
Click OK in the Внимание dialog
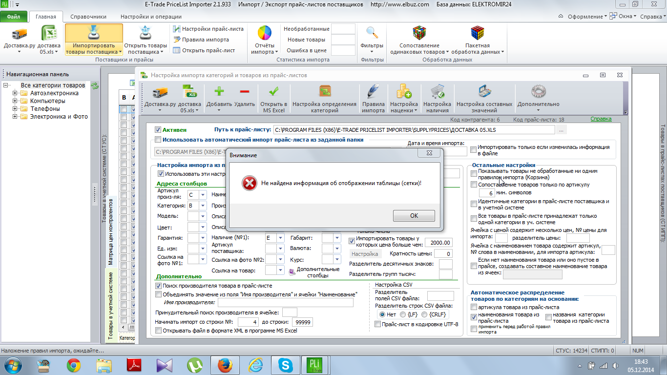414,215
